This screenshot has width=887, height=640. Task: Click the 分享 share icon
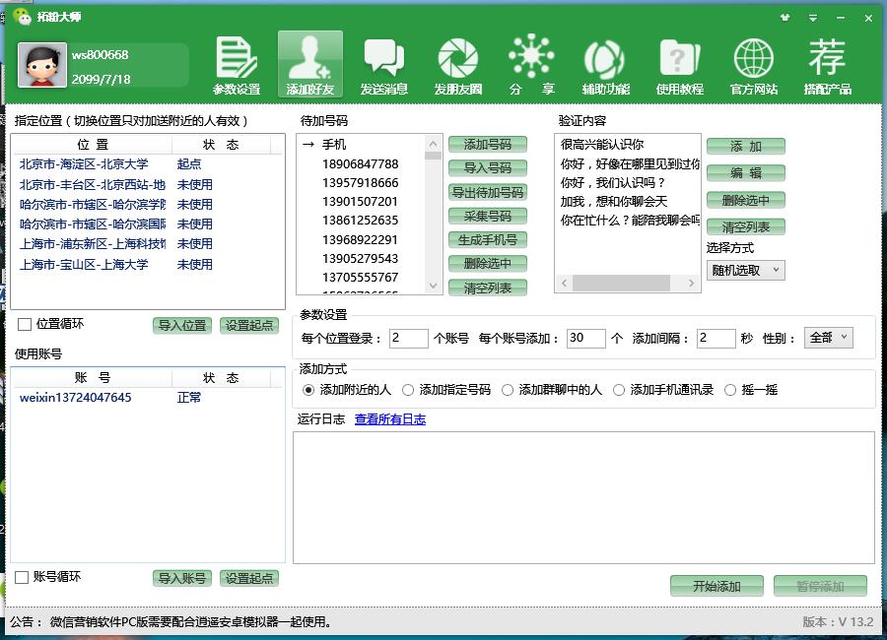click(x=531, y=65)
